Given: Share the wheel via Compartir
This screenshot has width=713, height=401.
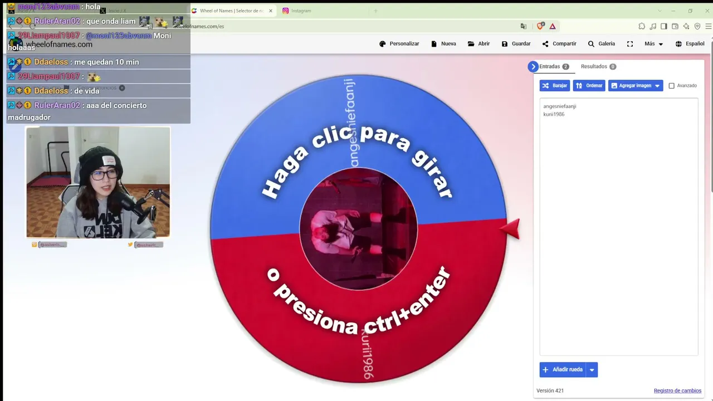Looking at the screenshot, I should point(559,44).
